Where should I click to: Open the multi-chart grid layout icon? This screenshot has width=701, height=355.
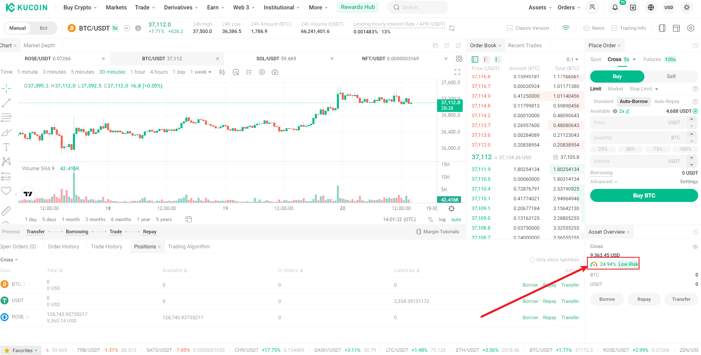click(x=459, y=59)
